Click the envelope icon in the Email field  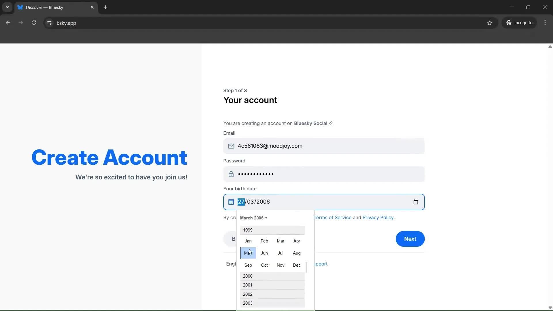point(231,146)
